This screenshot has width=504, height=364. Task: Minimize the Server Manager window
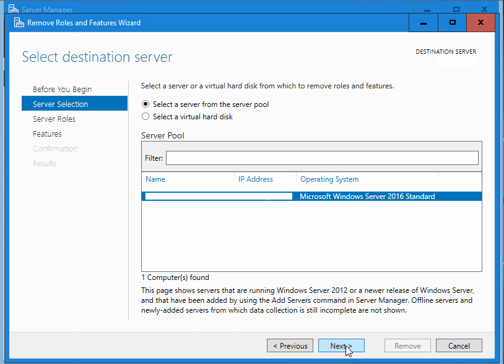pos(427,9)
